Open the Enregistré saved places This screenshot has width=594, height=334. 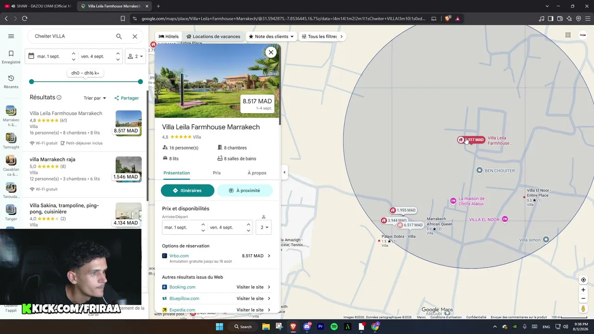(11, 57)
